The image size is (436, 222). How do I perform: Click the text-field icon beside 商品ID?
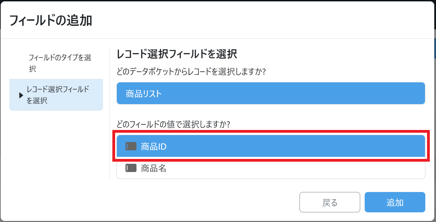(x=131, y=147)
